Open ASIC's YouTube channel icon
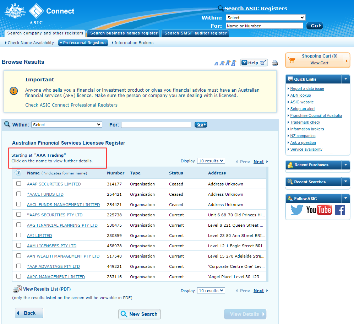Viewport: 354px width, 324px height. point(319,210)
